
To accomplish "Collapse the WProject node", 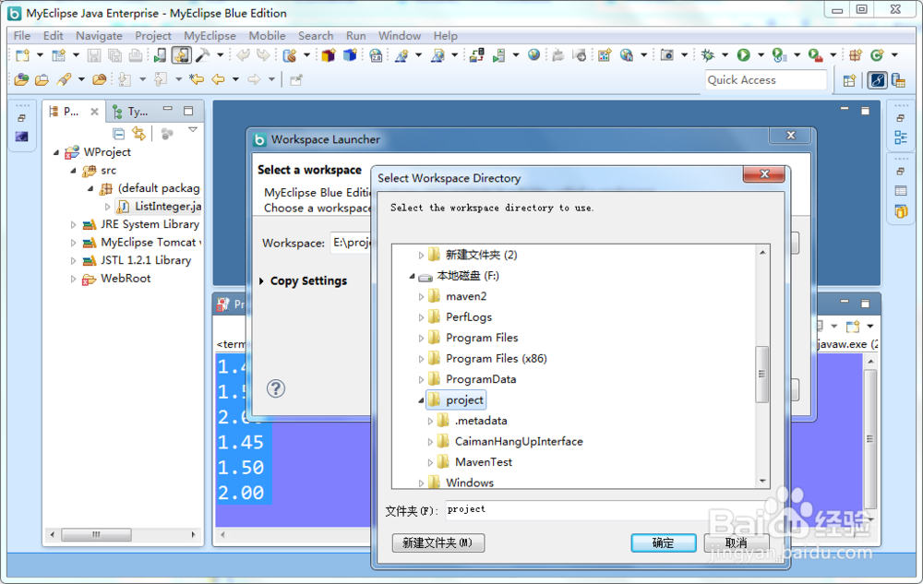I will [x=56, y=152].
